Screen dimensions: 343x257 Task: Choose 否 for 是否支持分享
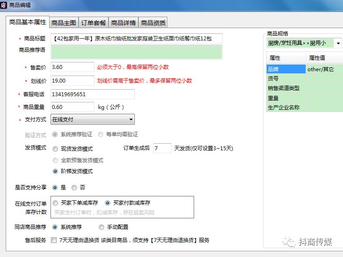point(74,188)
